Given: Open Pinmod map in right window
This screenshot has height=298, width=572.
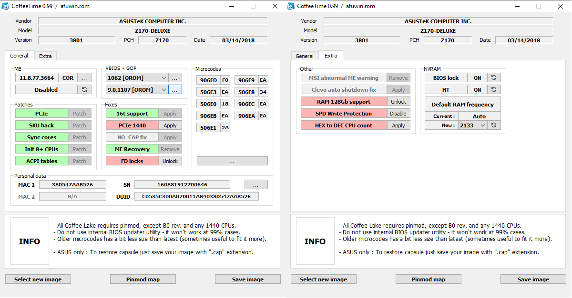Looking at the screenshot, I should tap(429, 279).
